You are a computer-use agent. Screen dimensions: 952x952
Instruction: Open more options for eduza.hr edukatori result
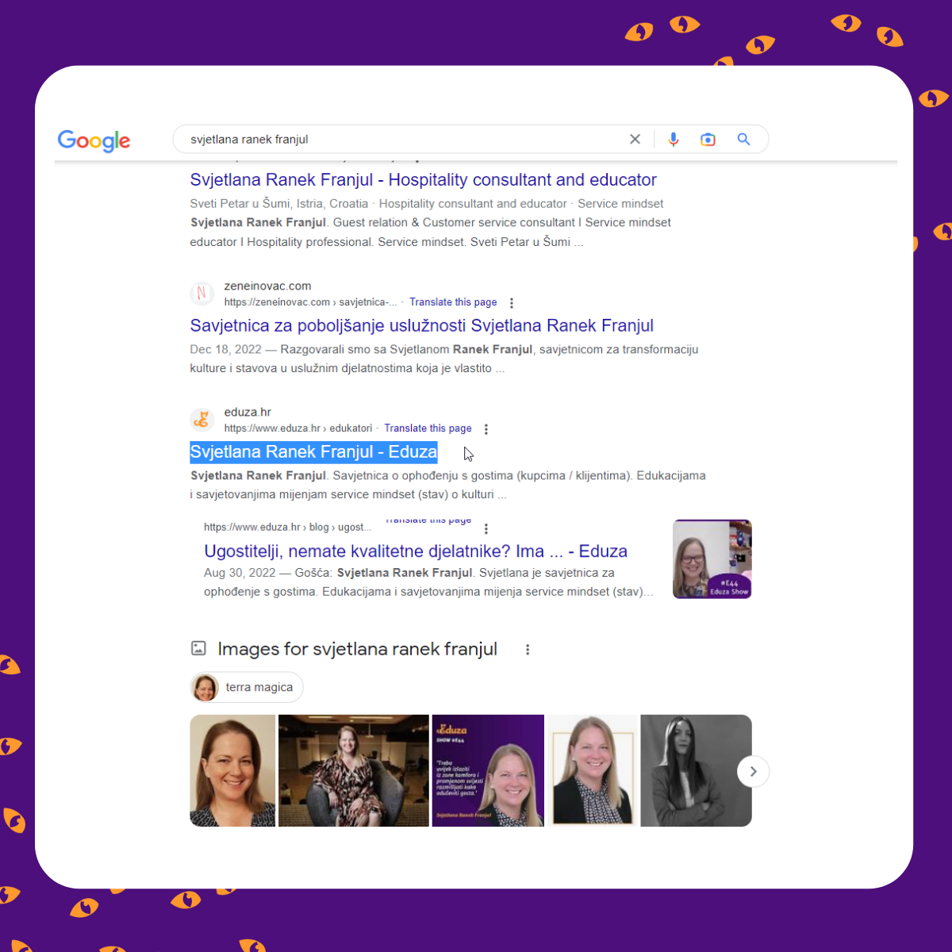[x=486, y=429]
